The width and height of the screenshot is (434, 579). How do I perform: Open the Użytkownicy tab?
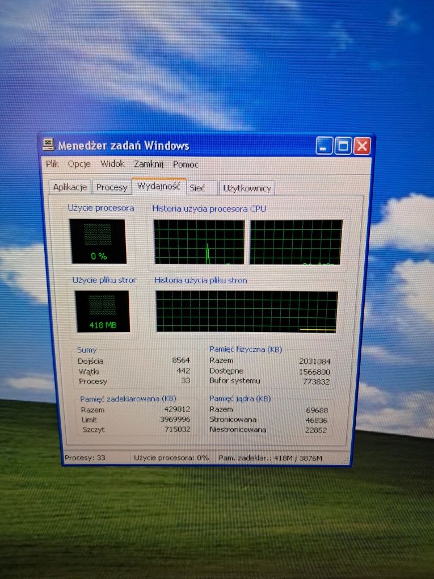point(247,188)
